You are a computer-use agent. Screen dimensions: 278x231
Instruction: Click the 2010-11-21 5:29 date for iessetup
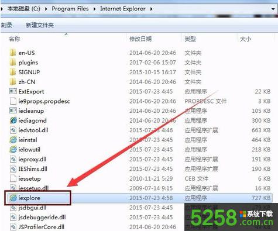(151, 178)
